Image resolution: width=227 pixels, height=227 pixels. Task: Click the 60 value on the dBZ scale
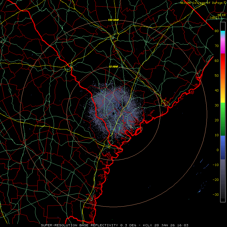click(x=217, y=61)
